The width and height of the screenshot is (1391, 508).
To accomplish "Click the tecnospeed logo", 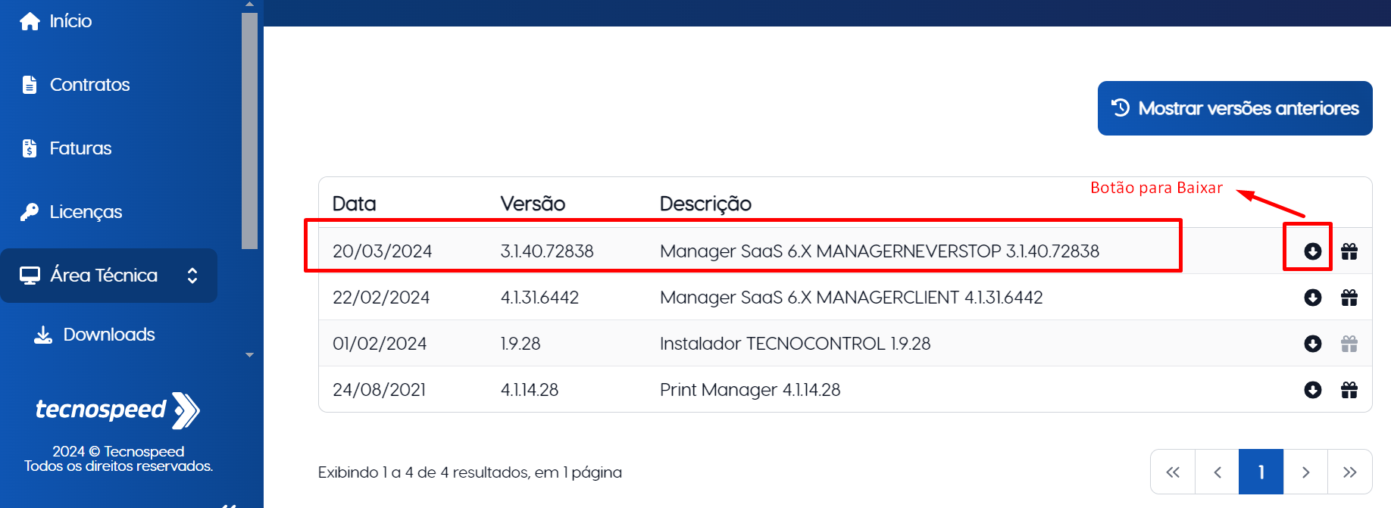I will pos(117,410).
